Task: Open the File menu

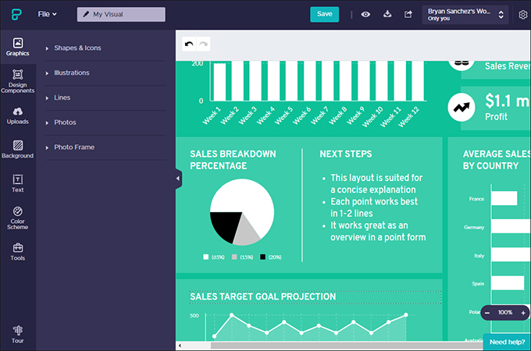Action: (47, 14)
